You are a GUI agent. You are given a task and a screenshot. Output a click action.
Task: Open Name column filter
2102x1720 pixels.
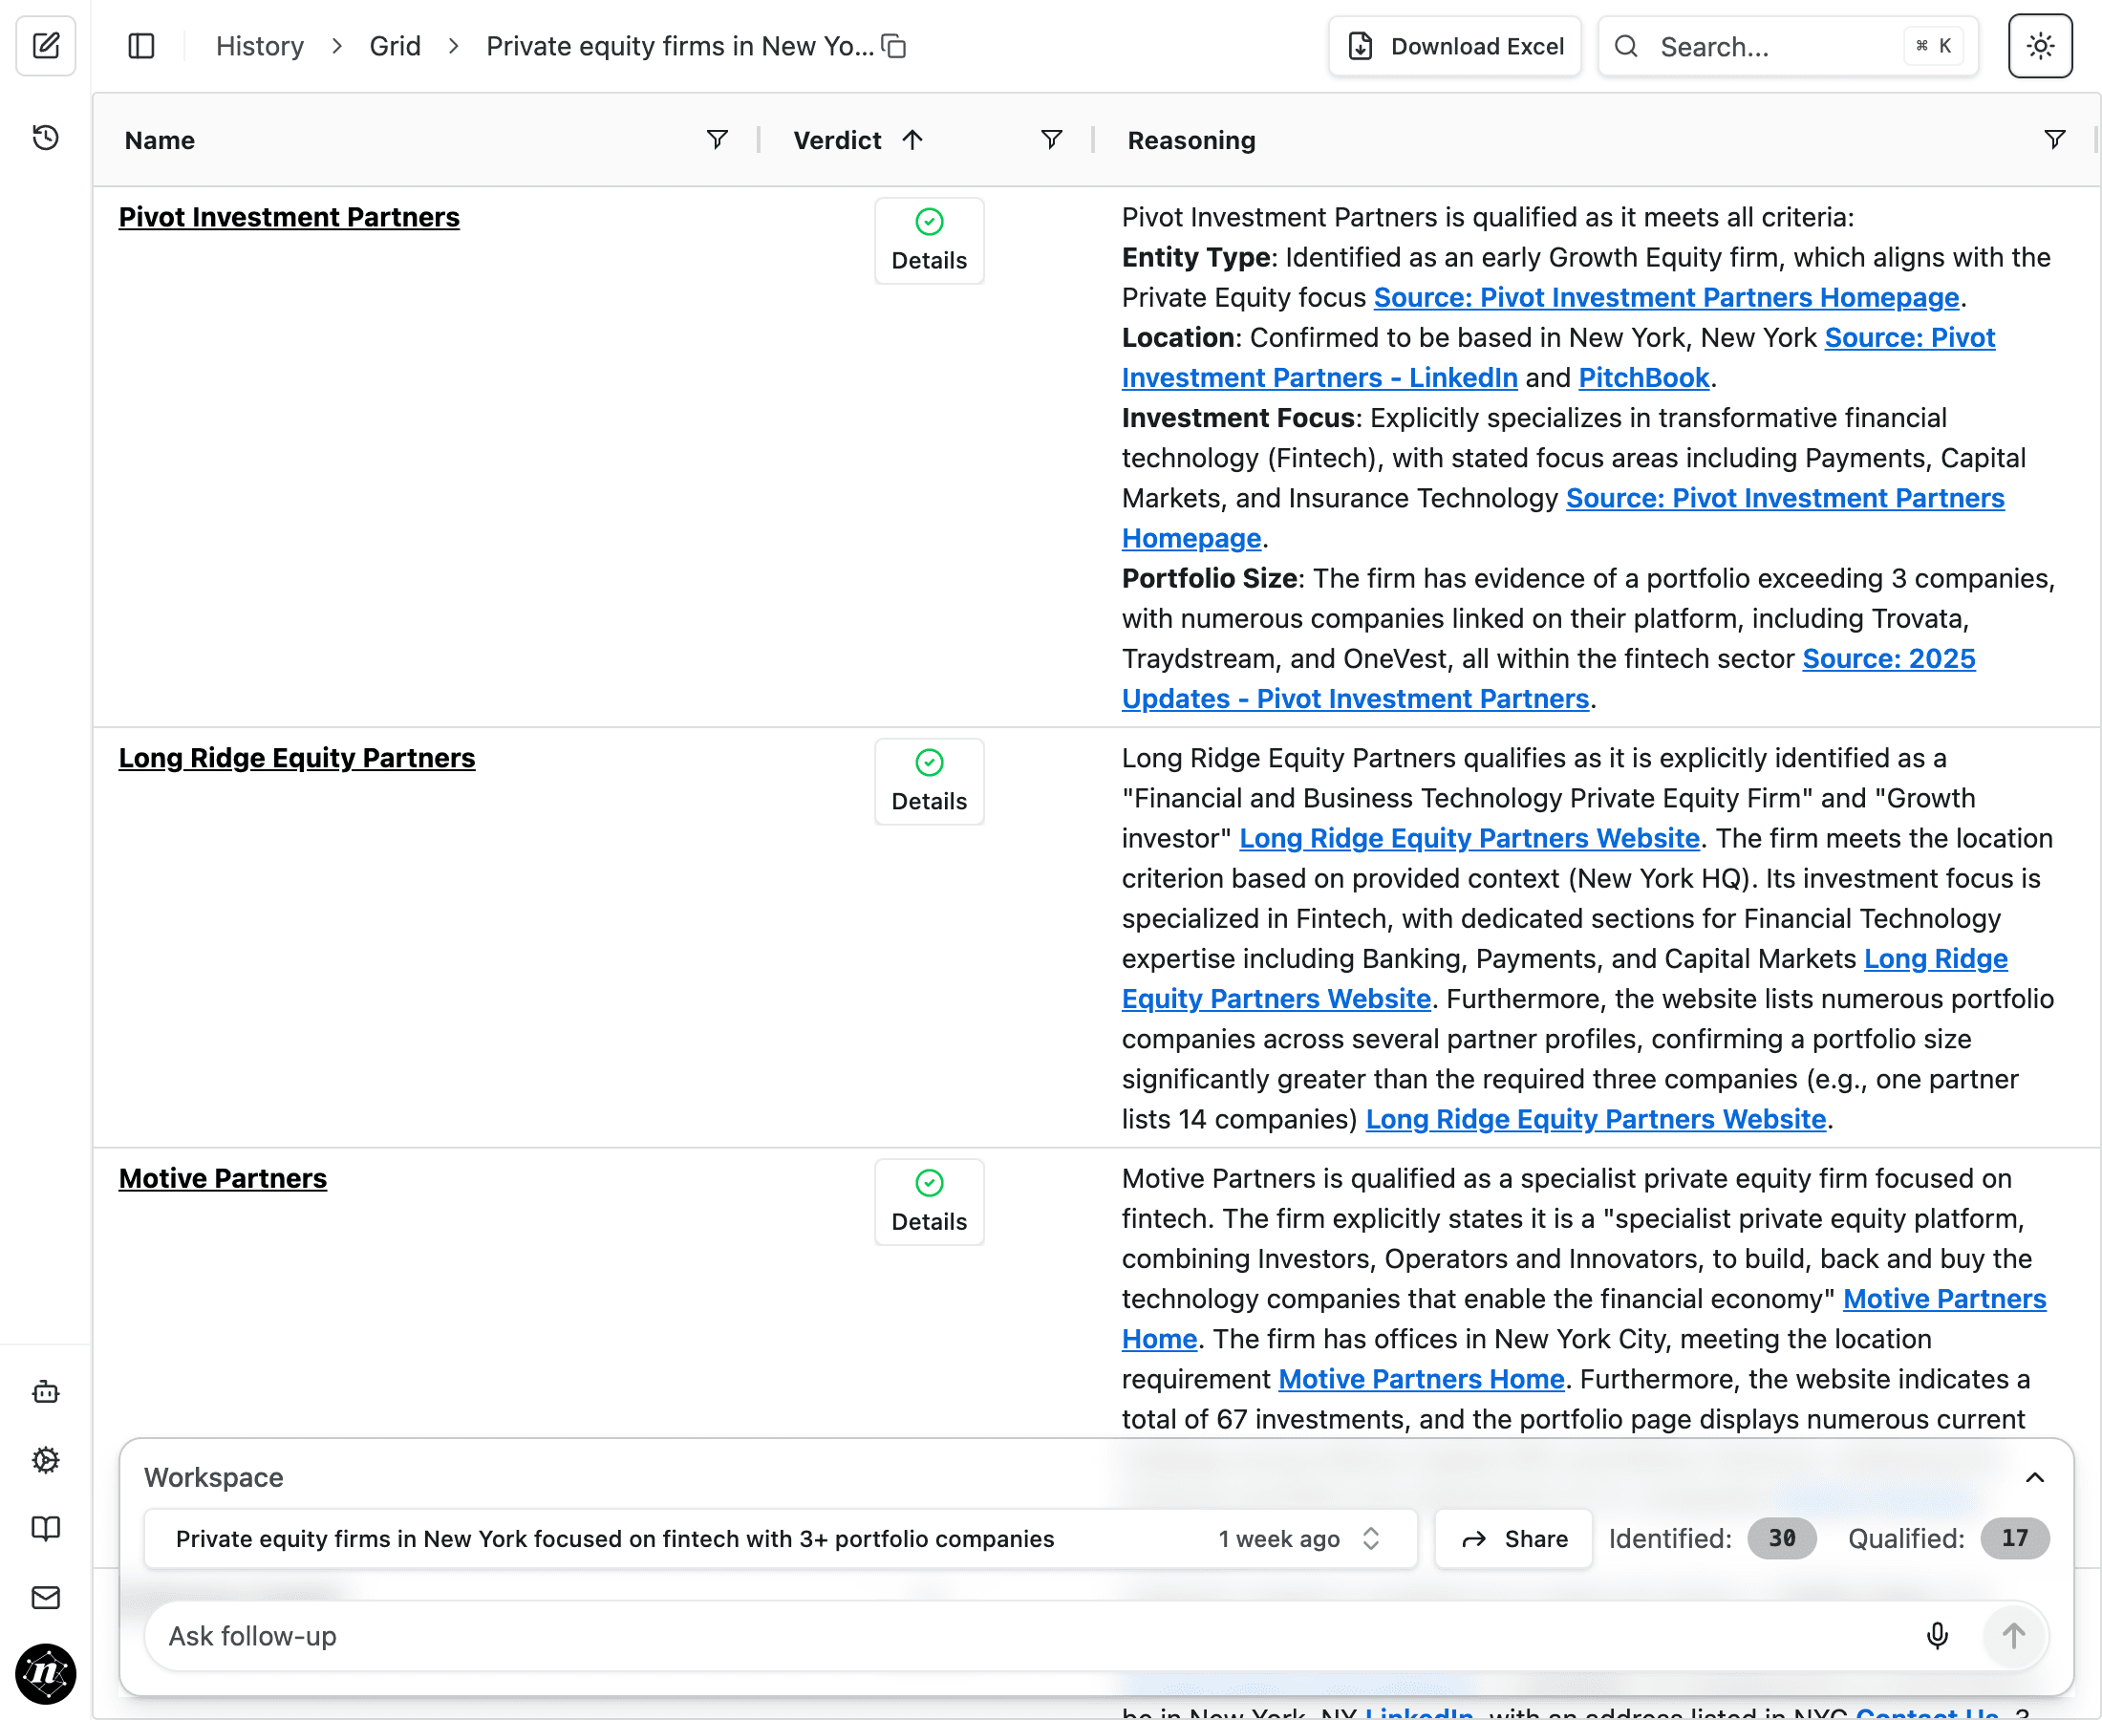(718, 140)
